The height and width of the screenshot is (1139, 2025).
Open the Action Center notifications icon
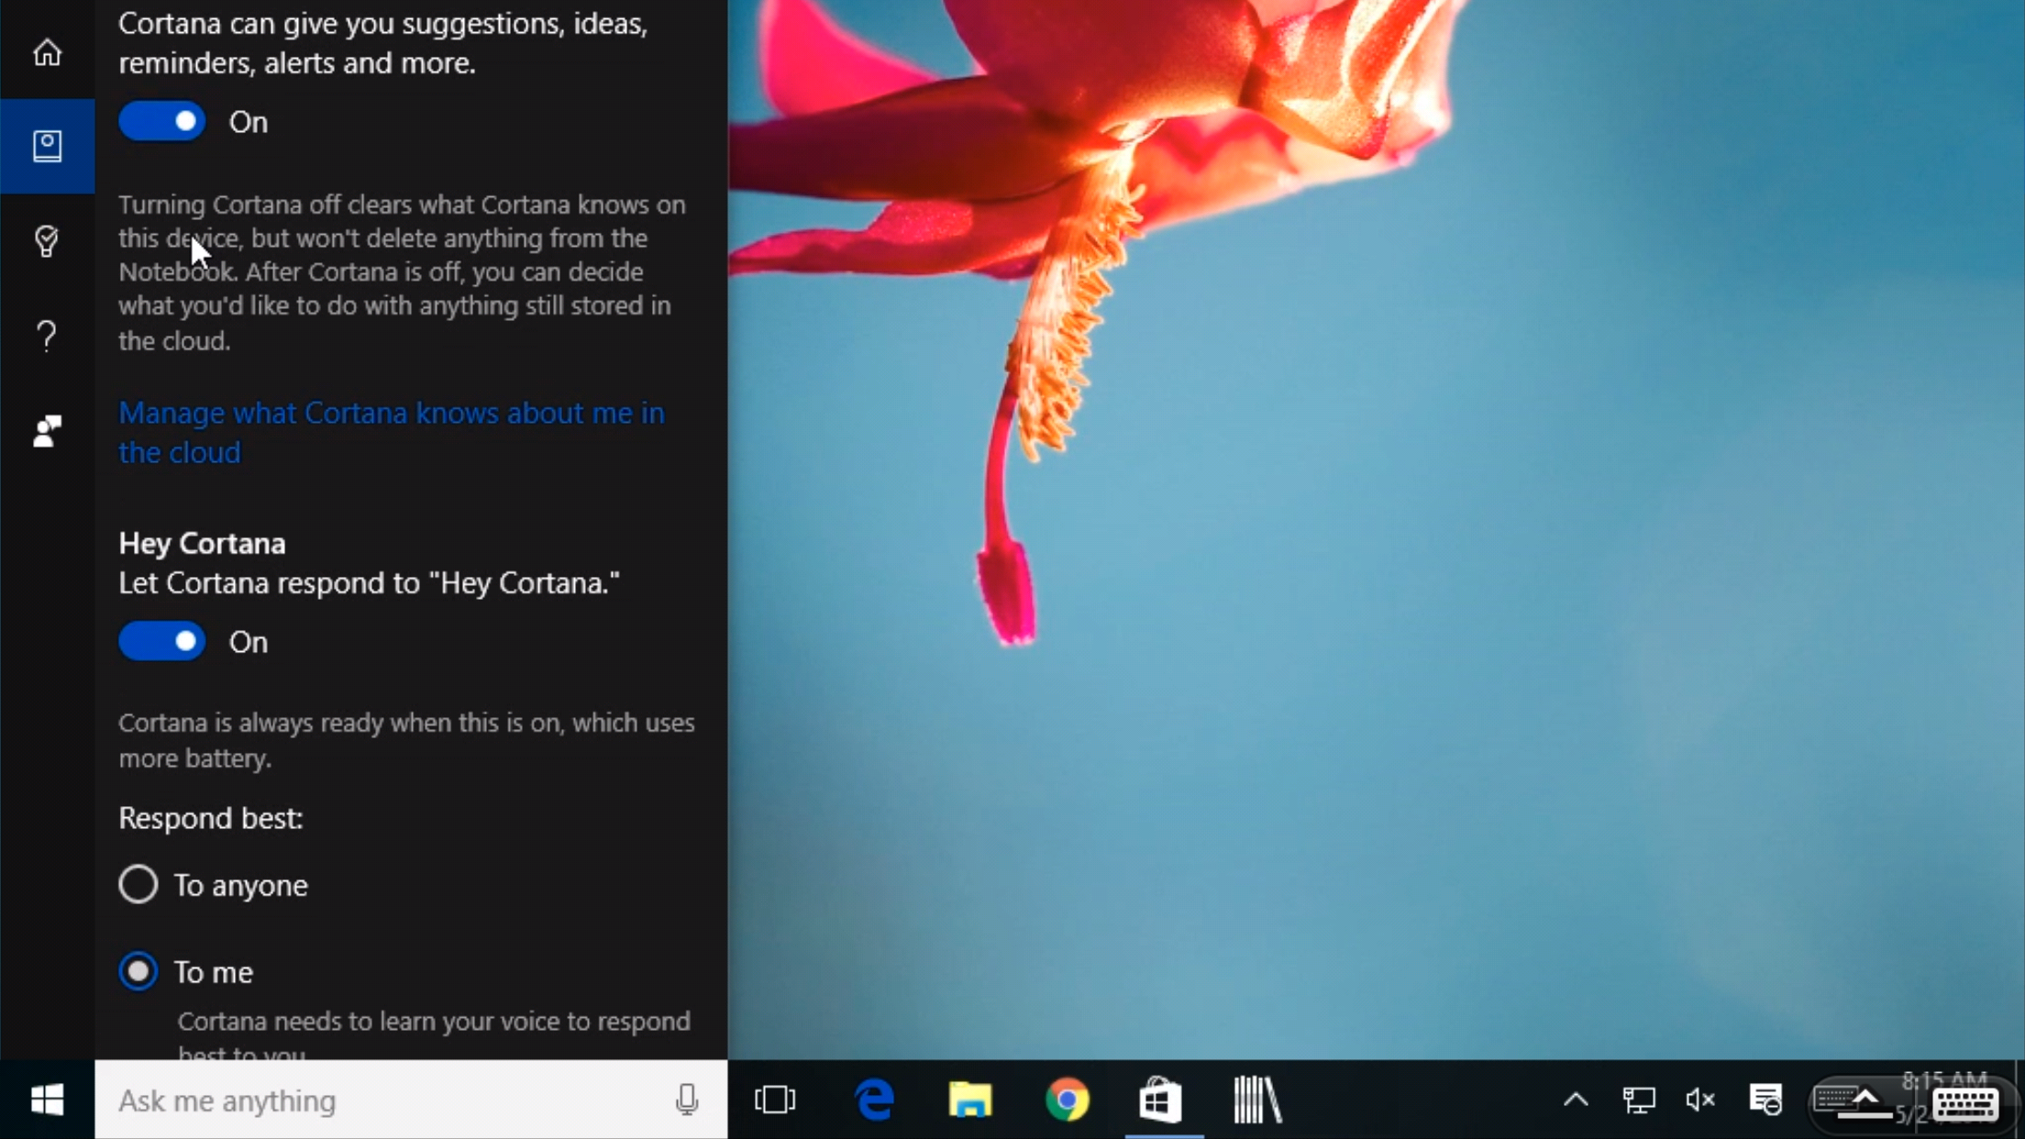(1765, 1100)
